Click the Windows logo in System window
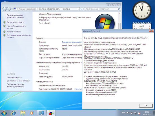Screen dimensions: 155x116 105,22
